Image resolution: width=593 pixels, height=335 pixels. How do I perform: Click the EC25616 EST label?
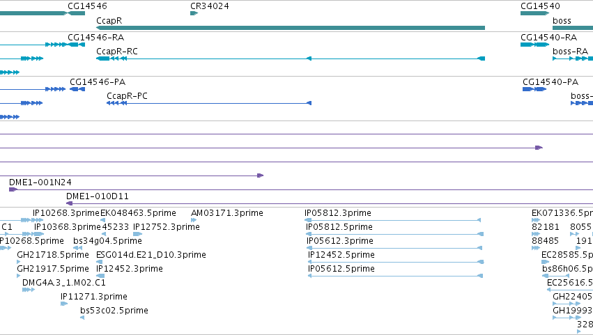570,283
